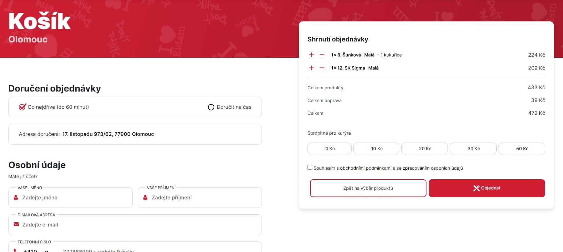Select 'Co nejdříve (do 60 minut)' delivery option

pyautogui.click(x=54, y=107)
